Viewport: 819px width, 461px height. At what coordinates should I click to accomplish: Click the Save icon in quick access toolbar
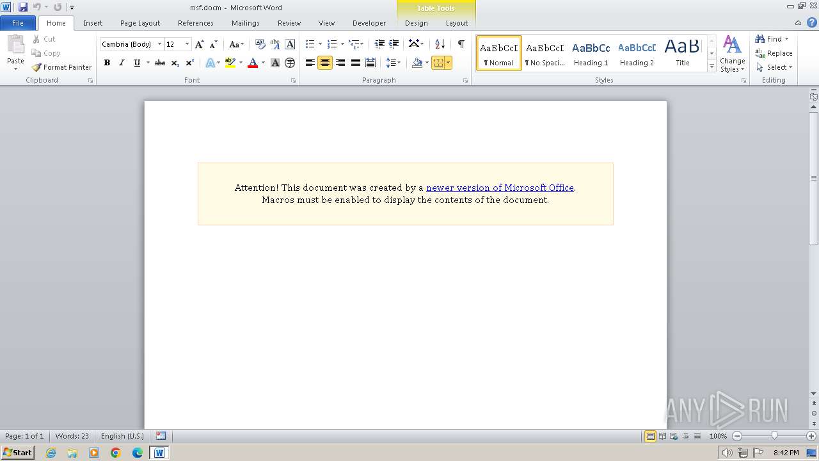(x=23, y=7)
